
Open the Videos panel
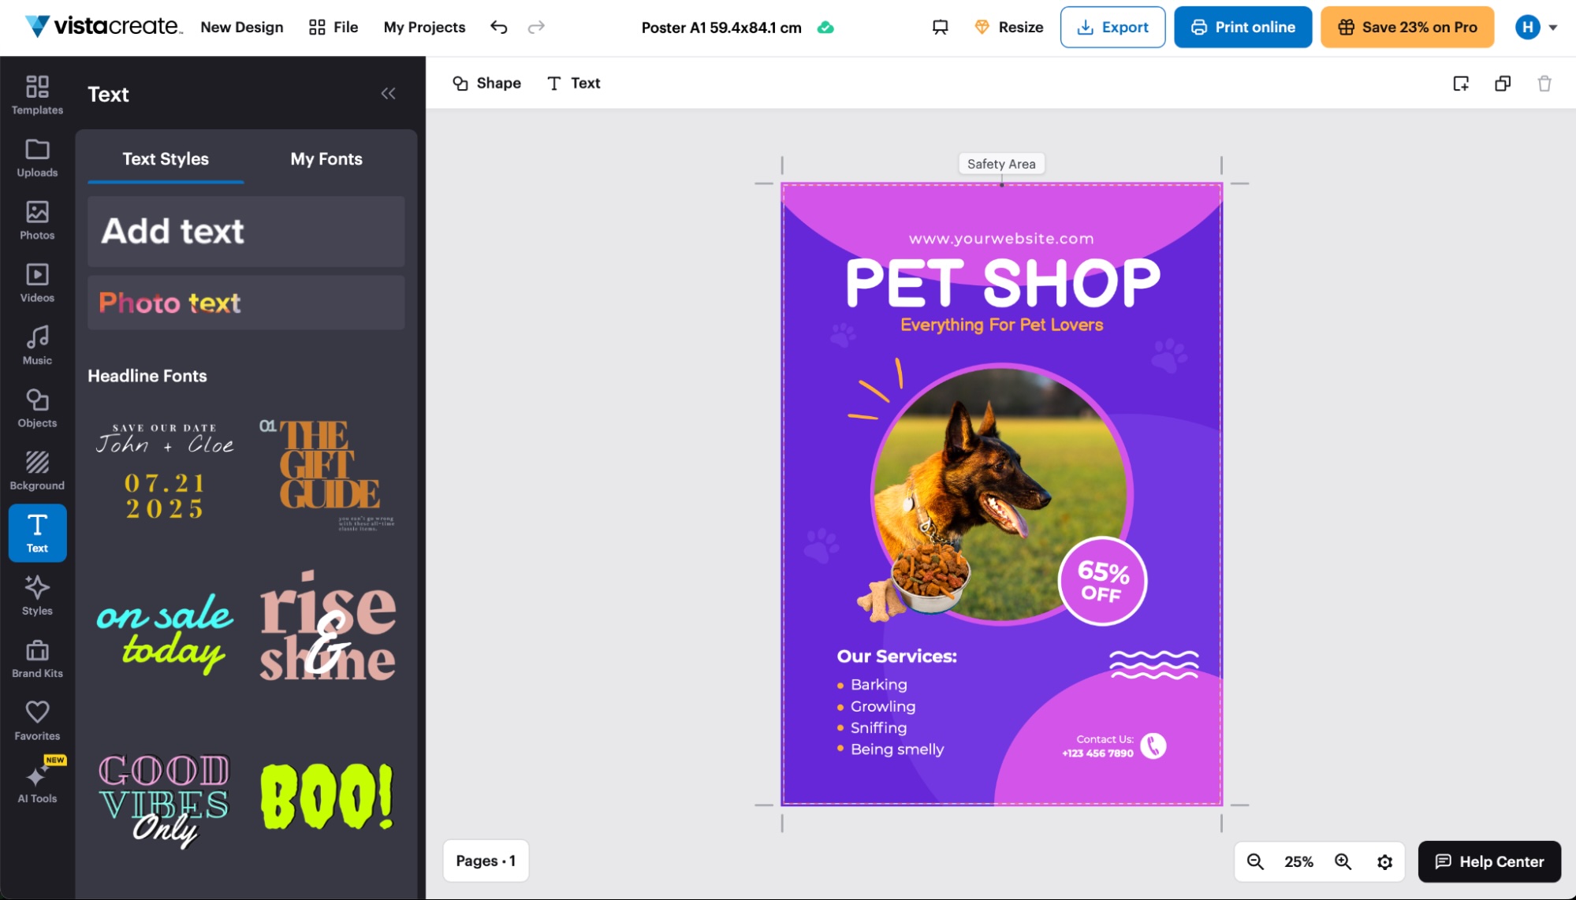[36, 284]
